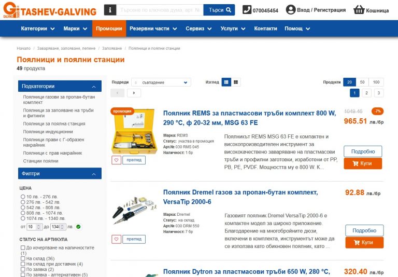Open the sort order 'съвпадение' dropdown
Screen dimensions: 398x277
pos(161,82)
